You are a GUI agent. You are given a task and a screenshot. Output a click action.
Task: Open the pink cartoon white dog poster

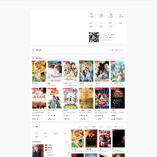(x=71, y=98)
